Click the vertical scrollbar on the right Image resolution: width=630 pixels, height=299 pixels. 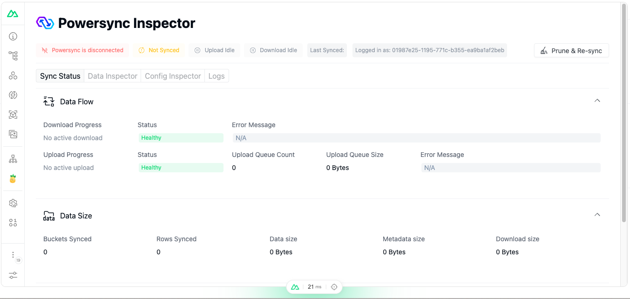point(624,112)
